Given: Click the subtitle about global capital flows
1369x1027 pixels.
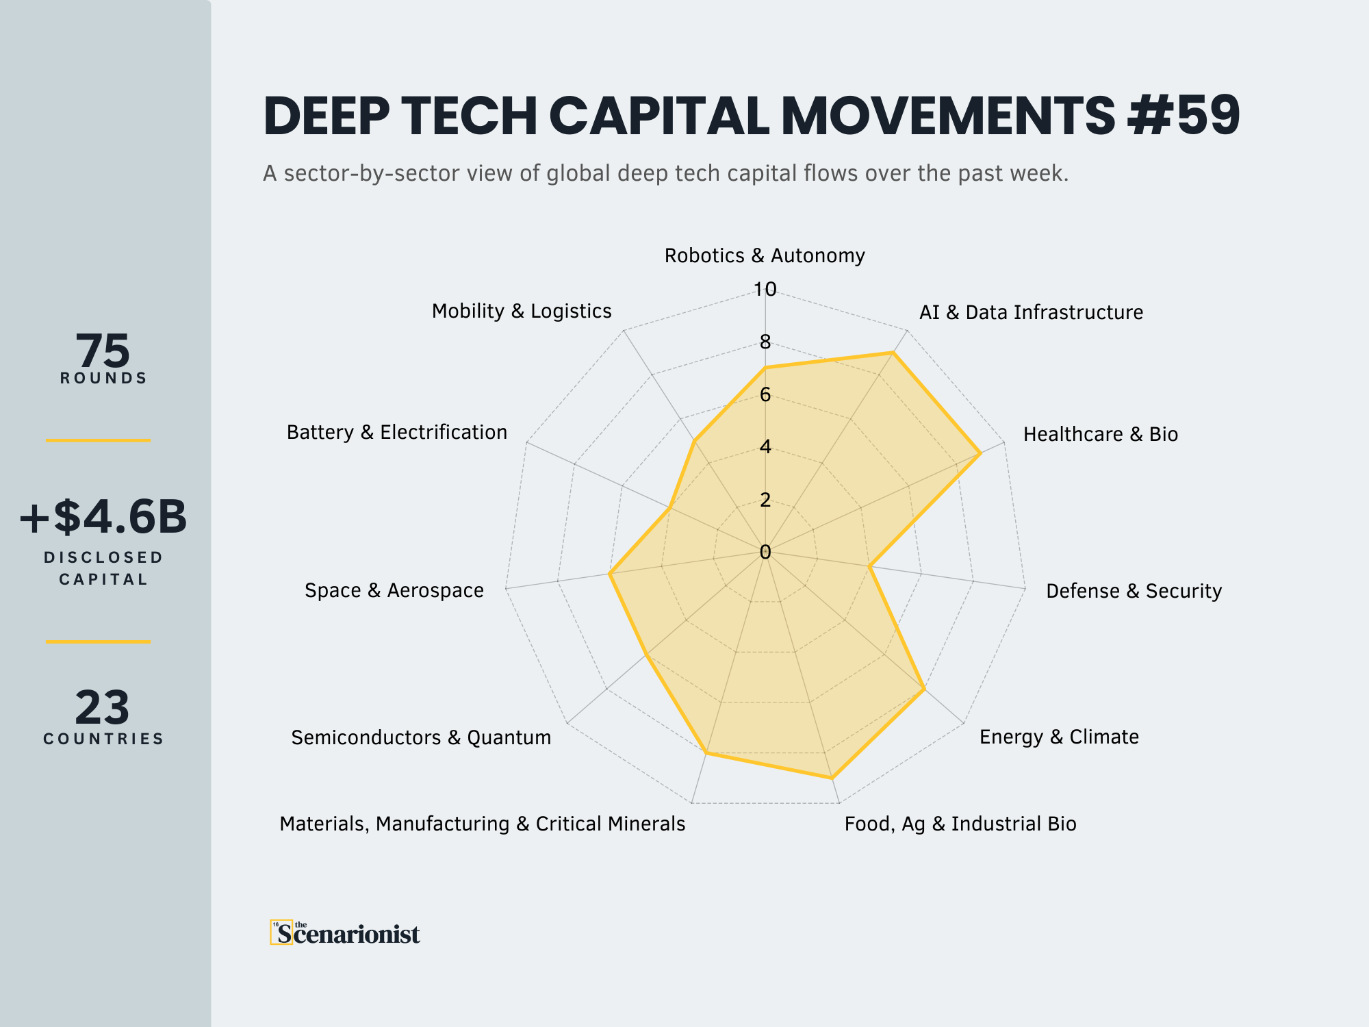Looking at the screenshot, I should 665,174.
